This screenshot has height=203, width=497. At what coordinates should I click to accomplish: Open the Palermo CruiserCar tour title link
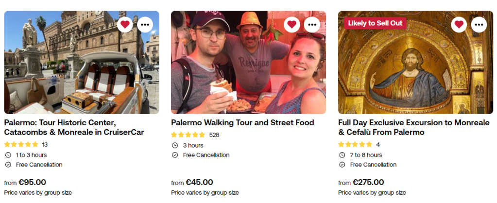(74, 127)
